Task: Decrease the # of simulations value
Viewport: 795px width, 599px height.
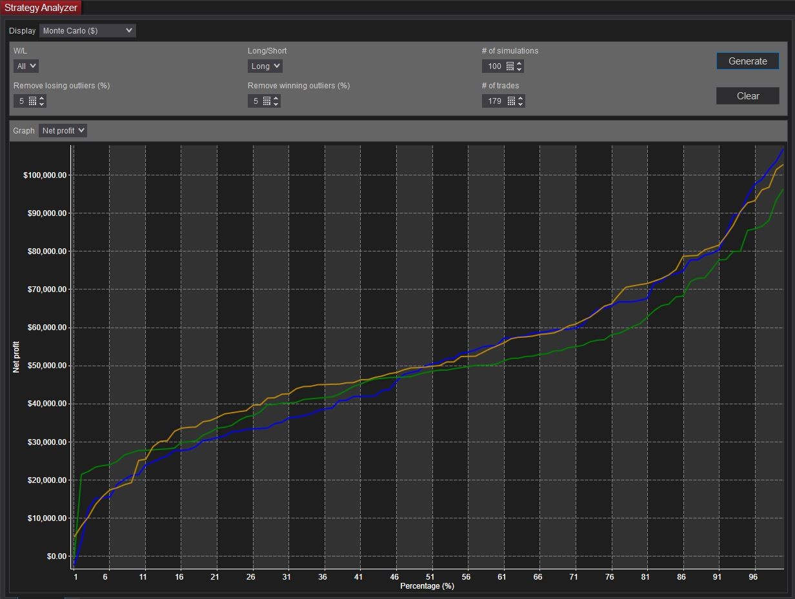Action: click(519, 69)
